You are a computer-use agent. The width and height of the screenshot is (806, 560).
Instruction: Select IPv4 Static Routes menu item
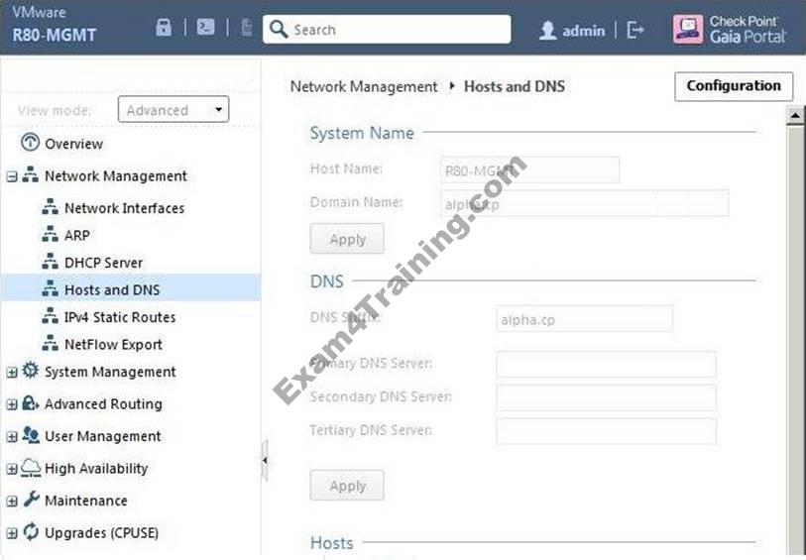120,317
